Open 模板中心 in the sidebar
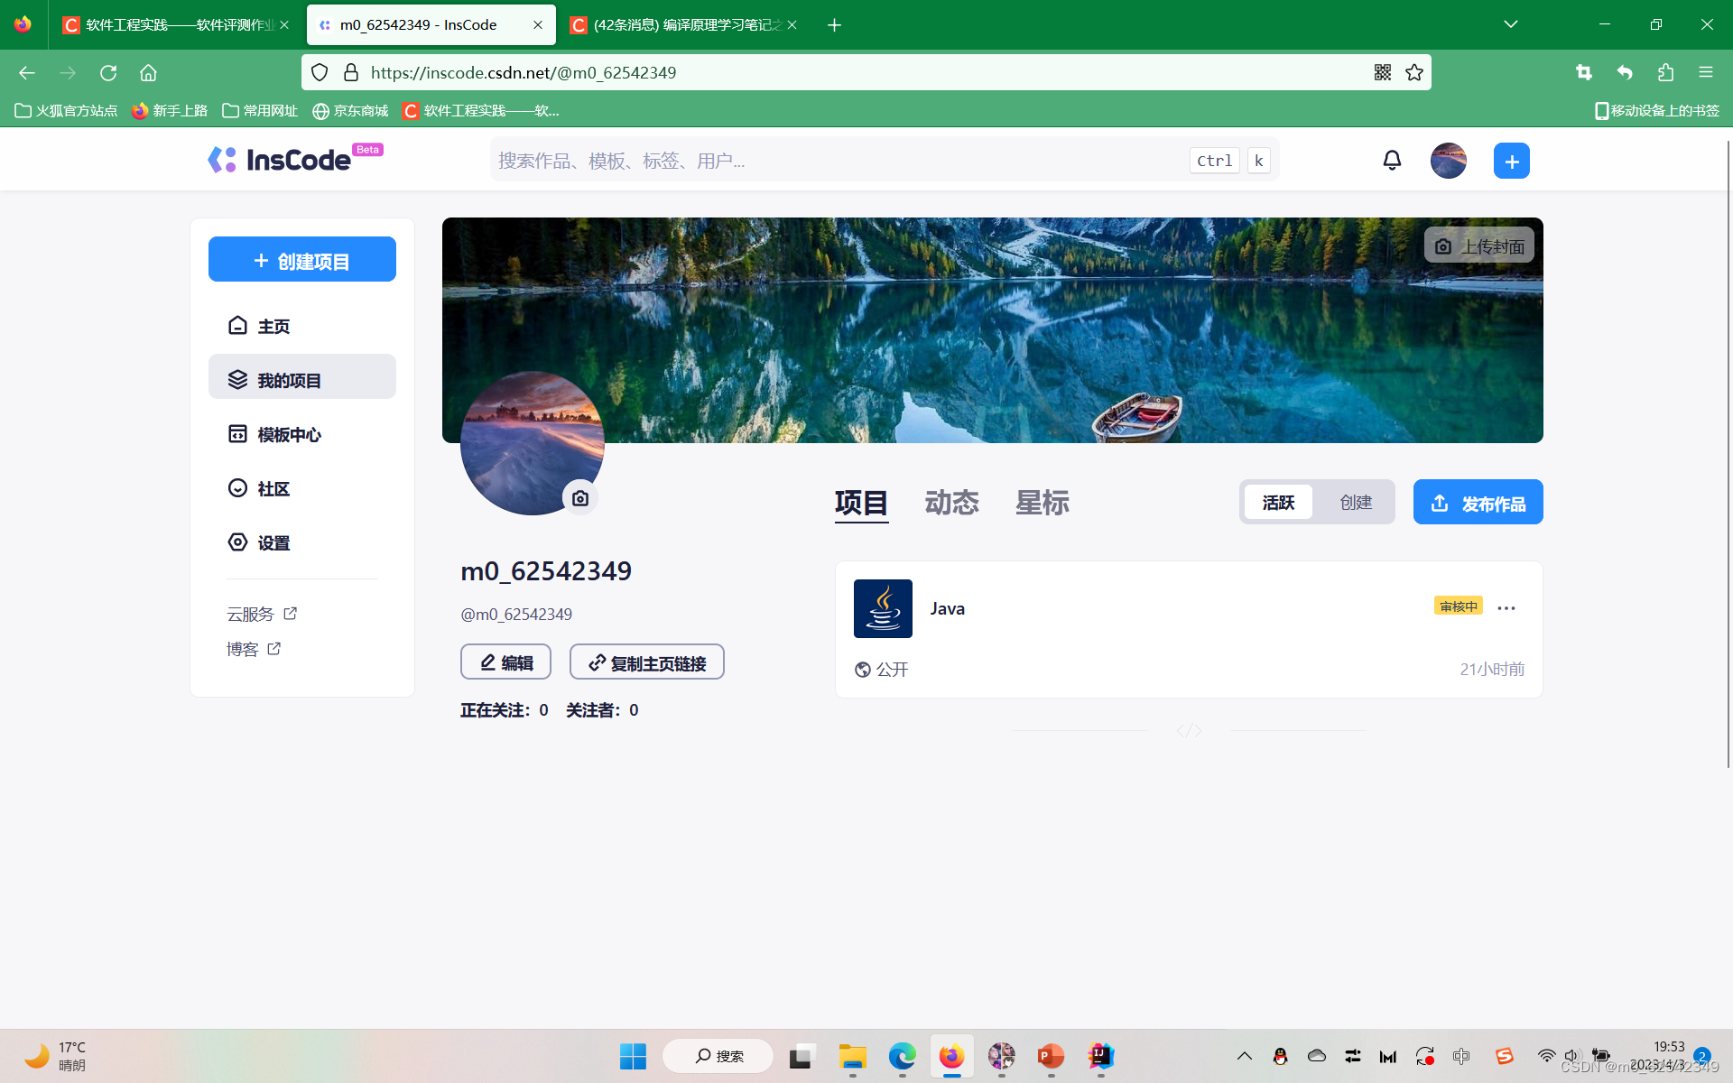Screen dimensions: 1733x1083 pos(289,435)
